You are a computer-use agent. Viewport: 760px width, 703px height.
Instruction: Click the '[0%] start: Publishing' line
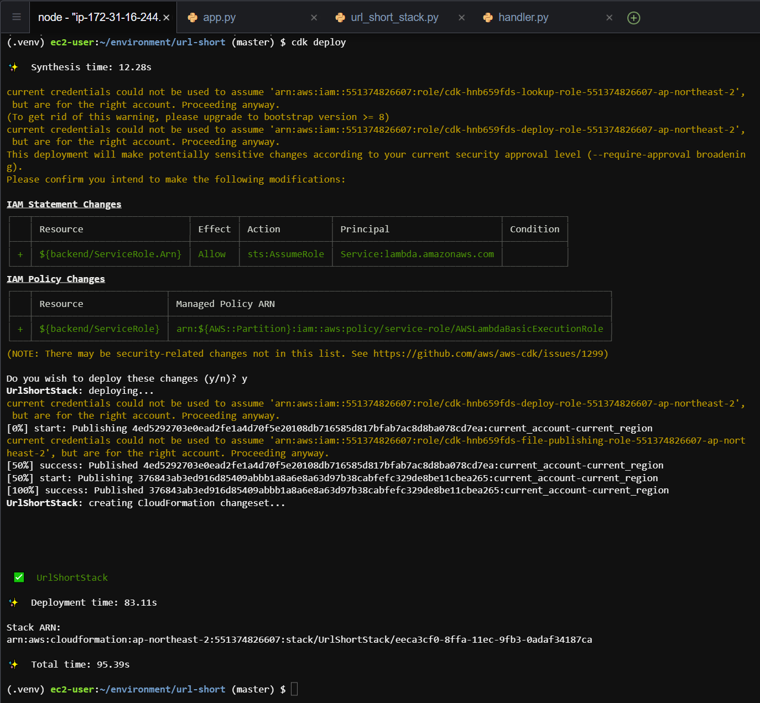pyautogui.click(x=330, y=428)
